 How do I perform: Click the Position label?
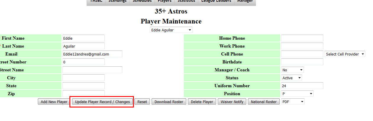pos(232,94)
